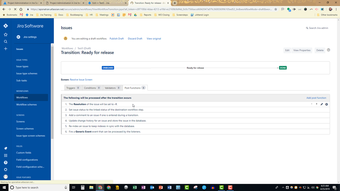
Task: Go back in browser history
Action: pyautogui.click(x=4, y=9)
